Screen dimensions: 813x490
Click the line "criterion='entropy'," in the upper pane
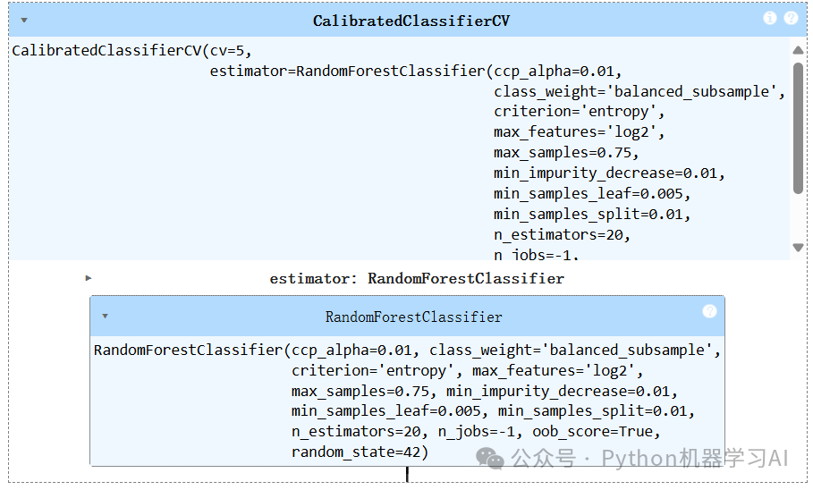[580, 112]
